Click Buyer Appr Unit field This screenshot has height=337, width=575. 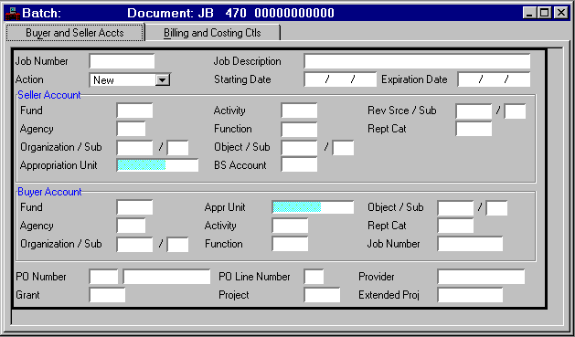[313, 207]
